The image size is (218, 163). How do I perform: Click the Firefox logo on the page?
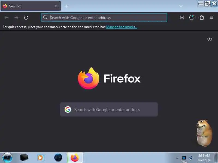click(89, 78)
